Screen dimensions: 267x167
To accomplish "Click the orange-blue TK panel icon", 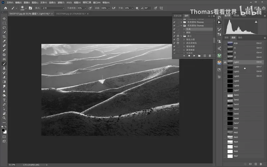I will point(219,63).
